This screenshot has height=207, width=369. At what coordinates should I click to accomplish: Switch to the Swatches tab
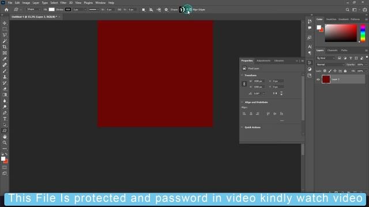(332, 19)
